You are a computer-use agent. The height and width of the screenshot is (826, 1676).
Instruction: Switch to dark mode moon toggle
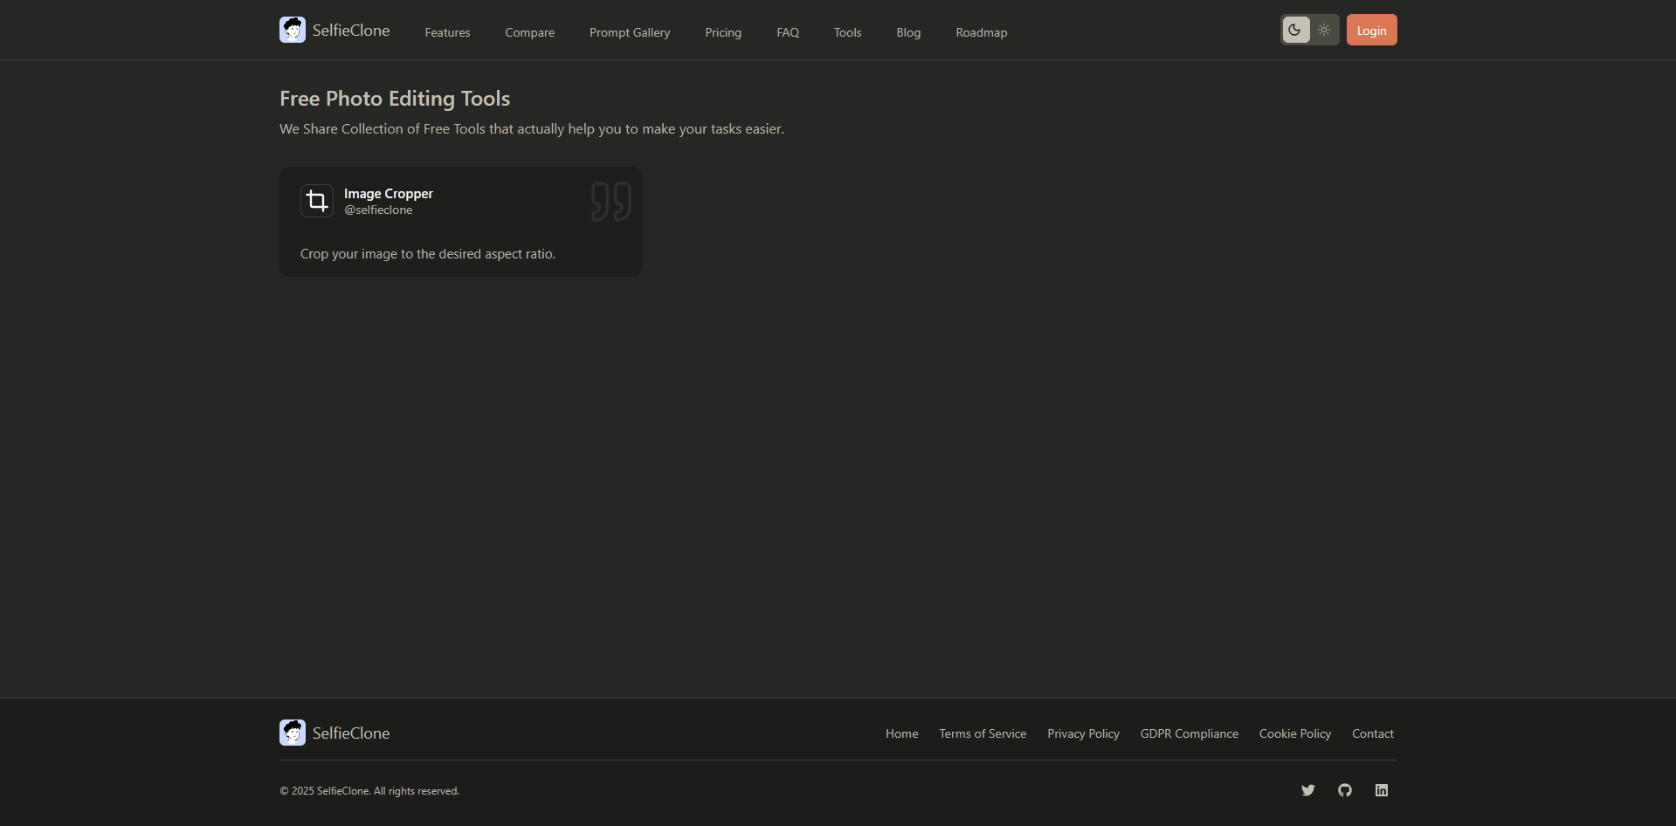(1295, 30)
